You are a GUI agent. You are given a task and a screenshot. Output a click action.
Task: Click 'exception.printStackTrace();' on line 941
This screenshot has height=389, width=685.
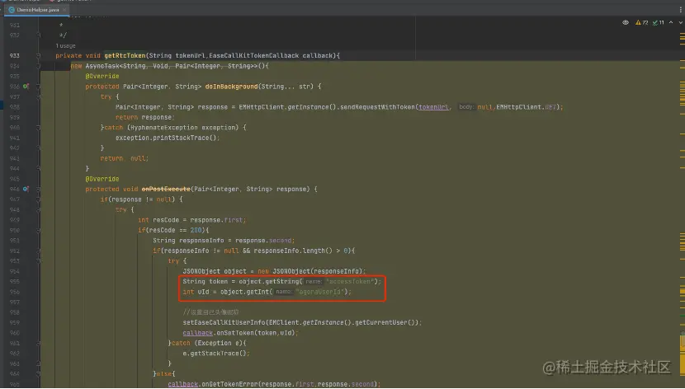tap(168, 138)
